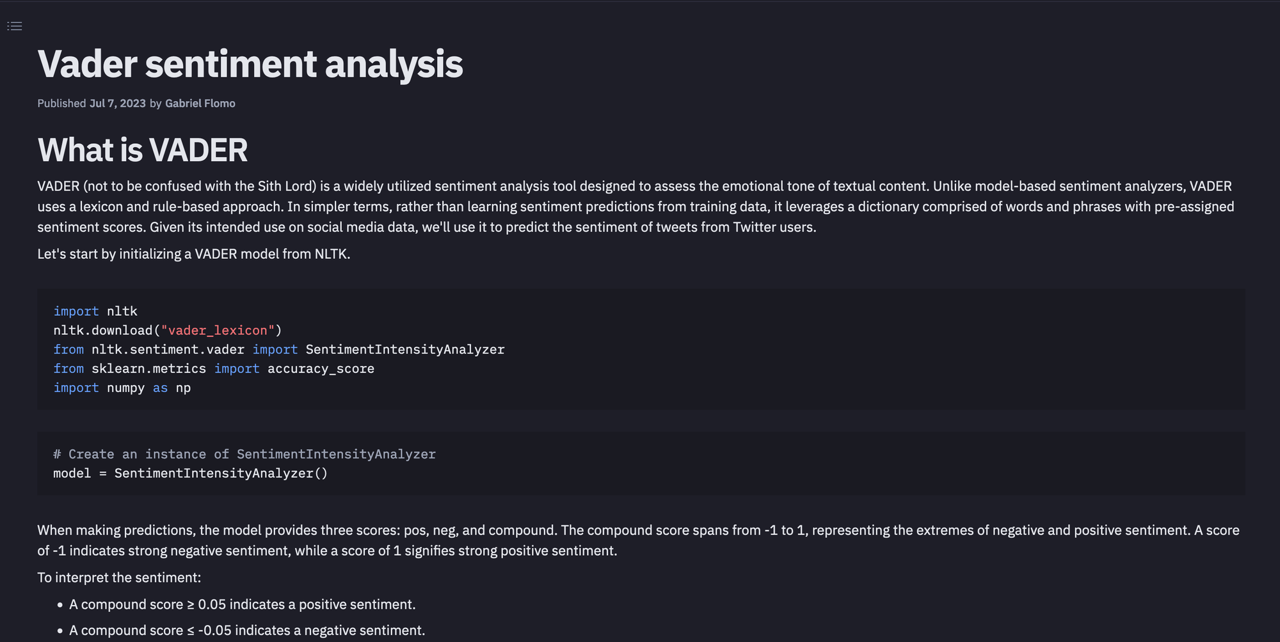Click the bullet about negative sentiment score
1280x642 pixels.
[x=246, y=630]
